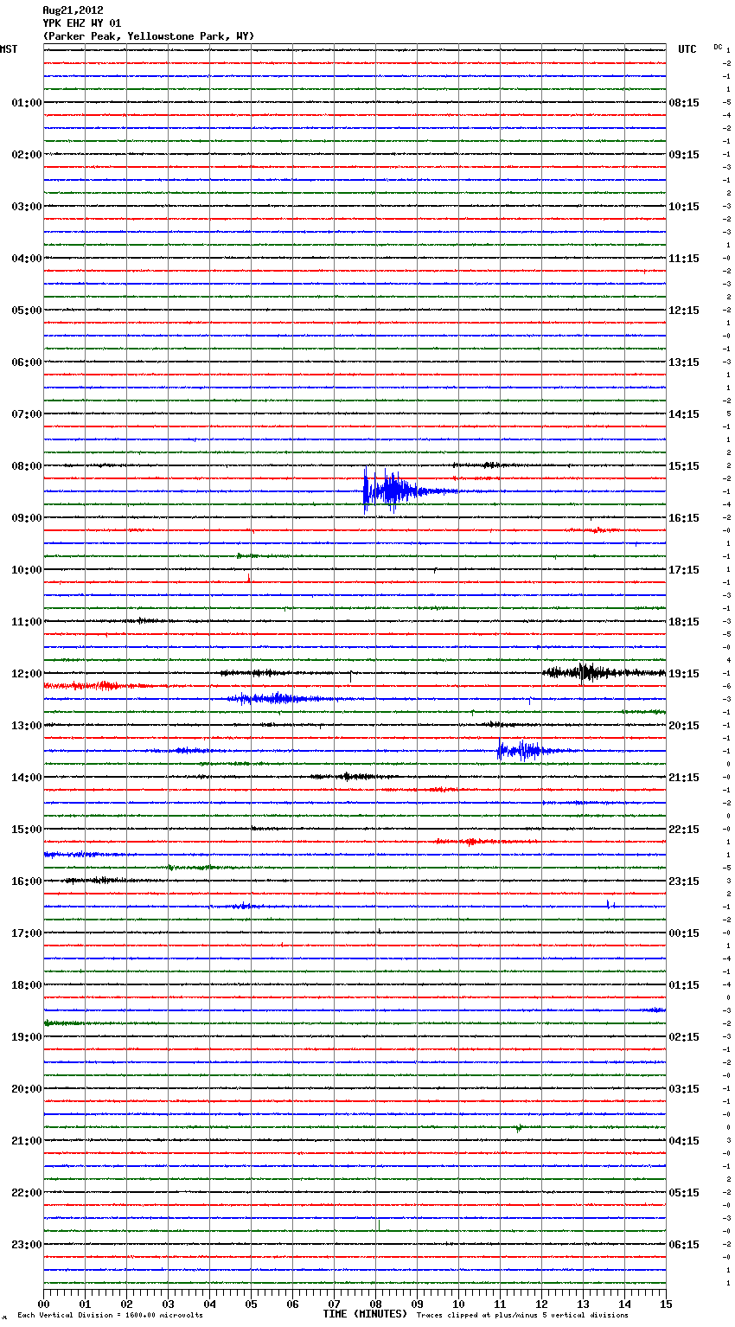Click the minute-axis tick label 03

[168, 1304]
